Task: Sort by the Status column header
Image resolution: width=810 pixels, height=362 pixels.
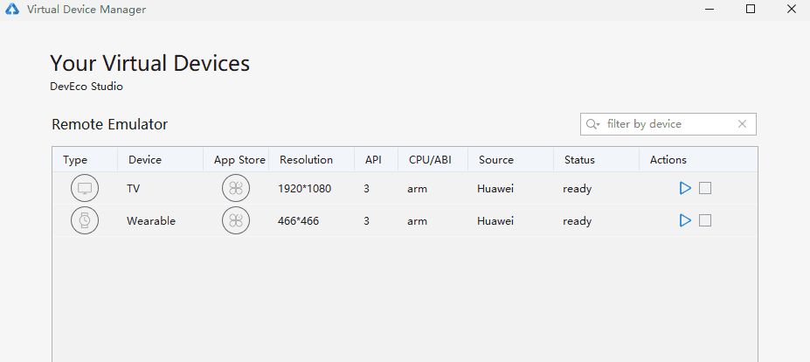Action: coord(579,160)
